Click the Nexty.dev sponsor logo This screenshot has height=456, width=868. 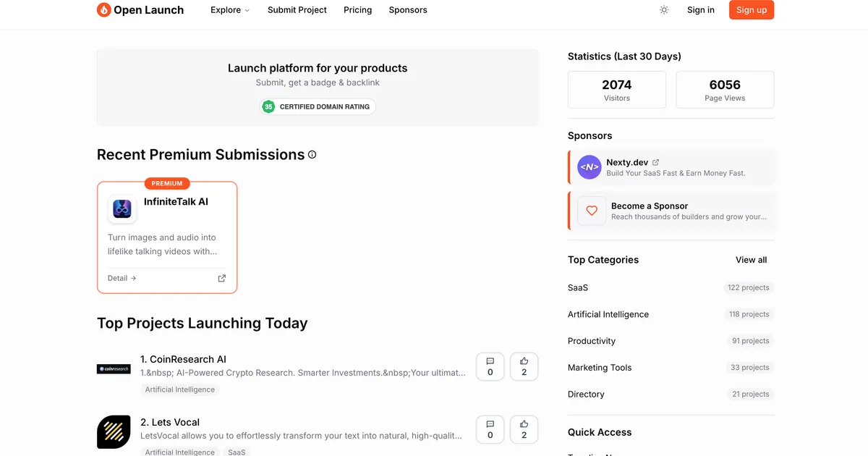[590, 167]
